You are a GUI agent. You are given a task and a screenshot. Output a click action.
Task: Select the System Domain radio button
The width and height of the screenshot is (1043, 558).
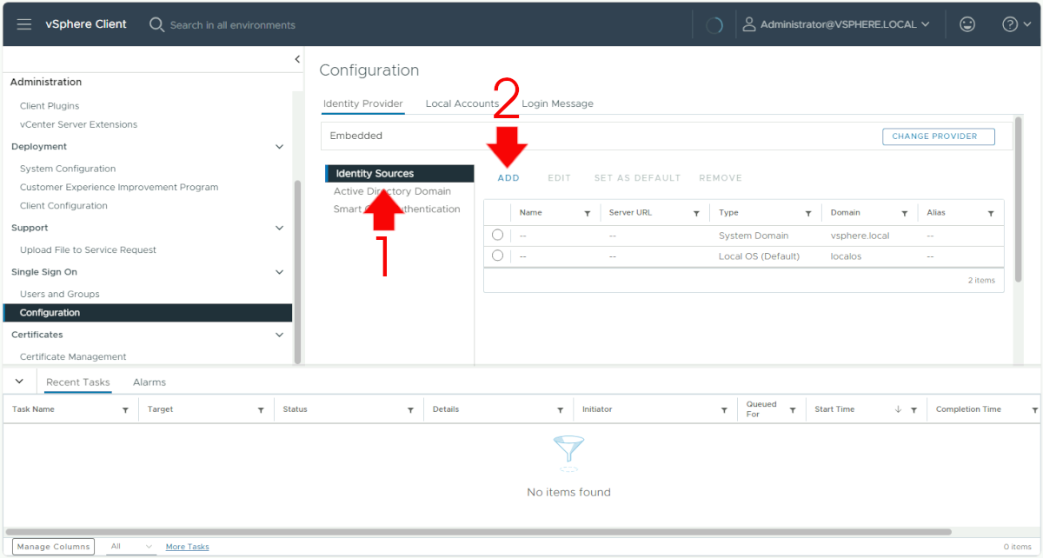(497, 235)
